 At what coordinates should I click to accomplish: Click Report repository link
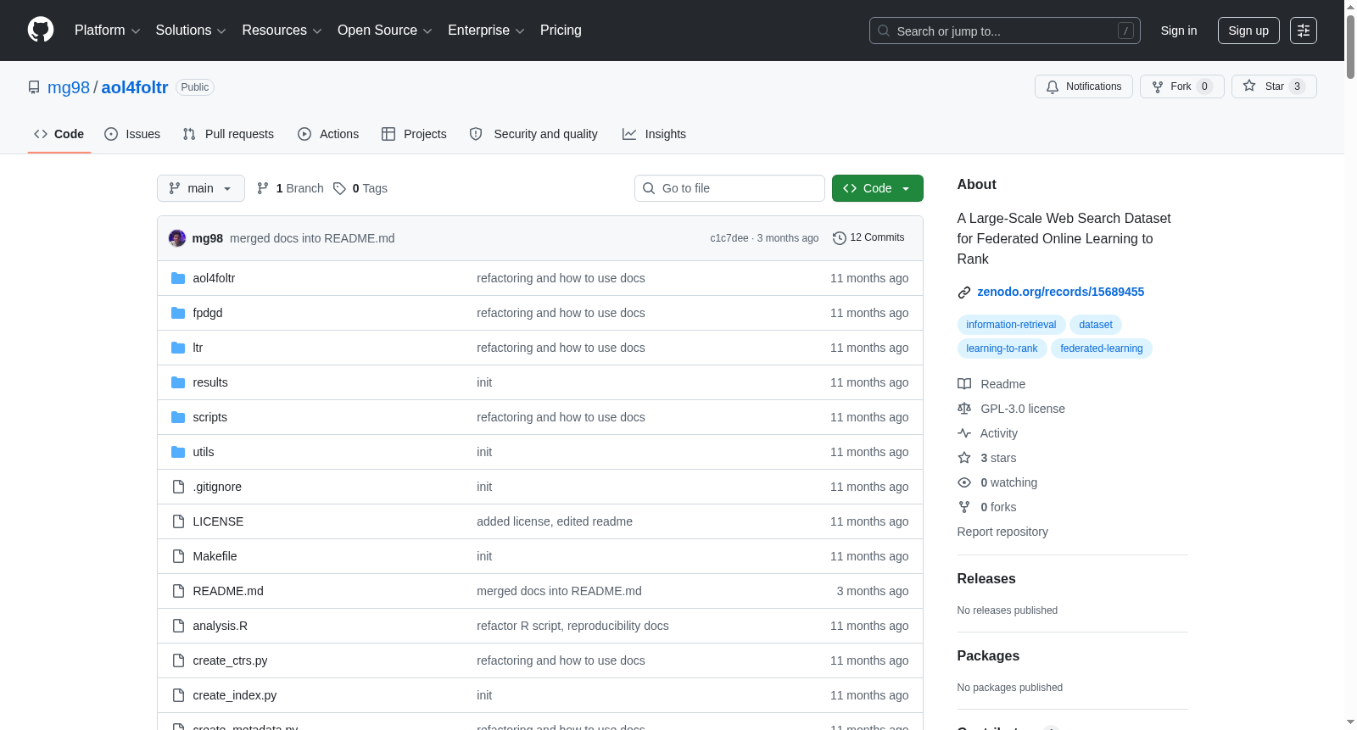[x=1002, y=532]
